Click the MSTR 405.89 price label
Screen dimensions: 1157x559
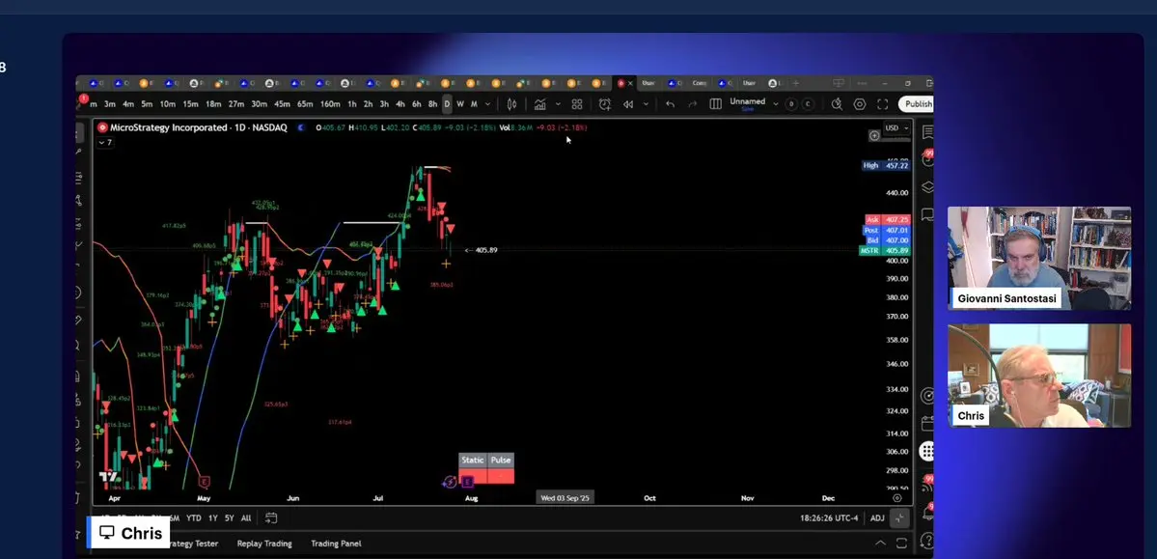(885, 251)
